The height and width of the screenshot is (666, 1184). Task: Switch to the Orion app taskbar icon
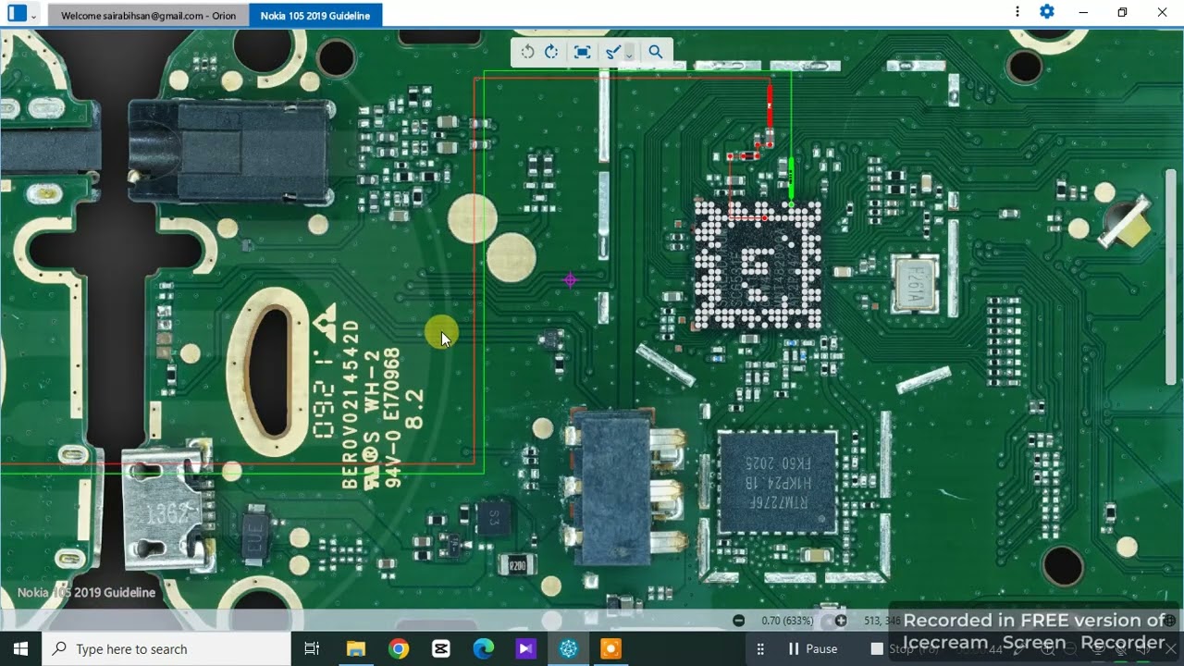pos(568,649)
